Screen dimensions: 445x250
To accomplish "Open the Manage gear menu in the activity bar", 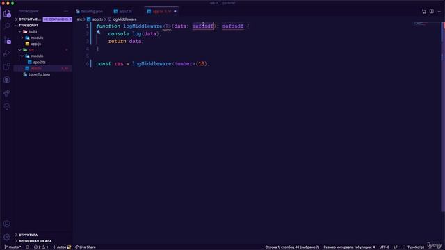I will [7, 237].
